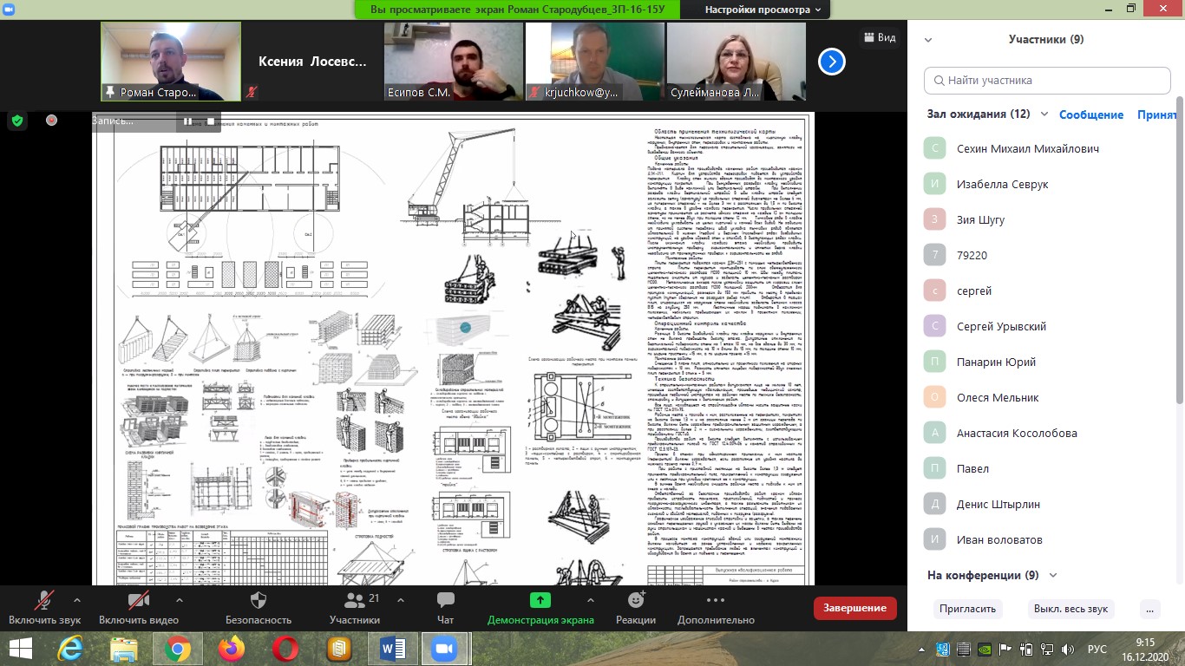Click the Сообщение link for waiting room
The width and height of the screenshot is (1185, 666).
[1091, 114]
